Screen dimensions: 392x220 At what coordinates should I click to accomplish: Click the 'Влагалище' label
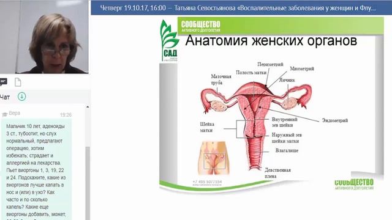(287, 150)
